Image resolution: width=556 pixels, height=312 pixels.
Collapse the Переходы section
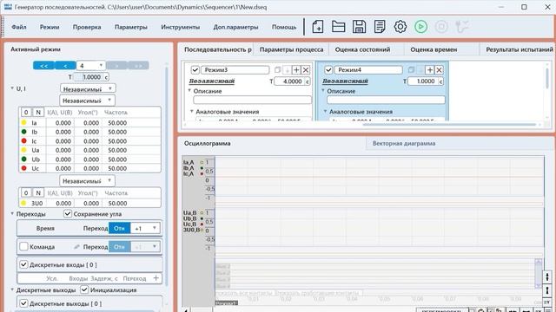12,213
